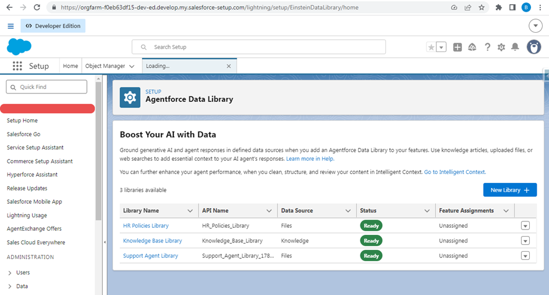Open the Trailhead guidance icon

coord(472,47)
